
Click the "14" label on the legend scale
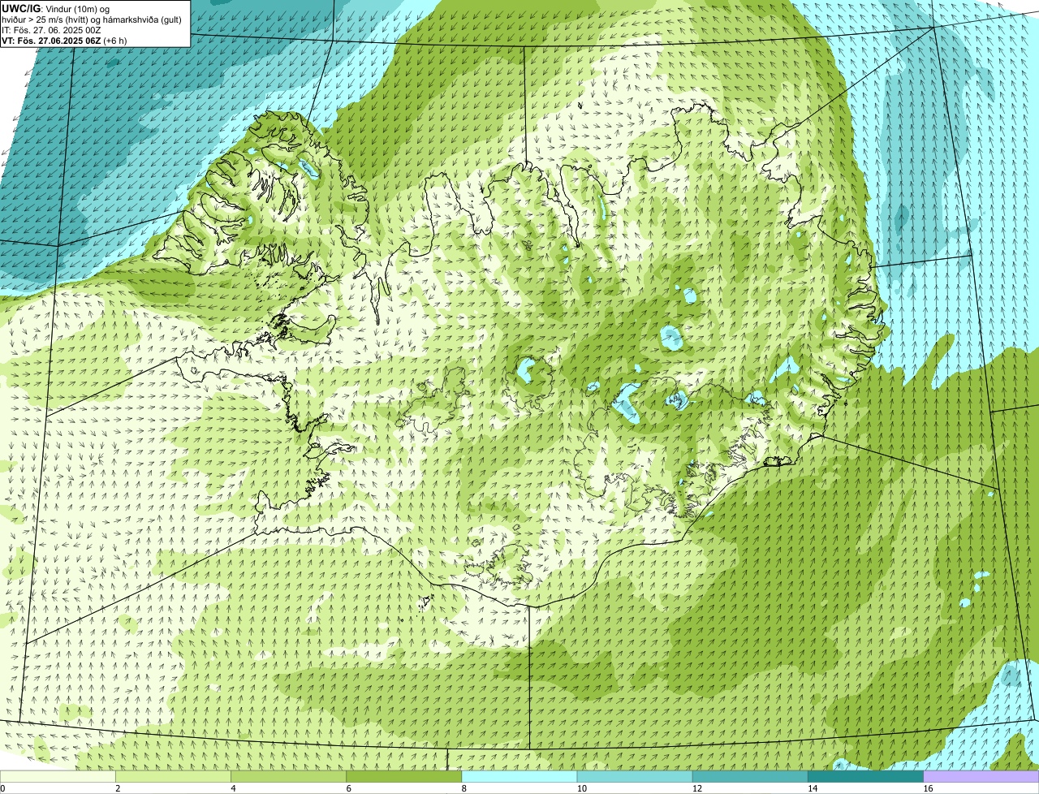coord(813,788)
